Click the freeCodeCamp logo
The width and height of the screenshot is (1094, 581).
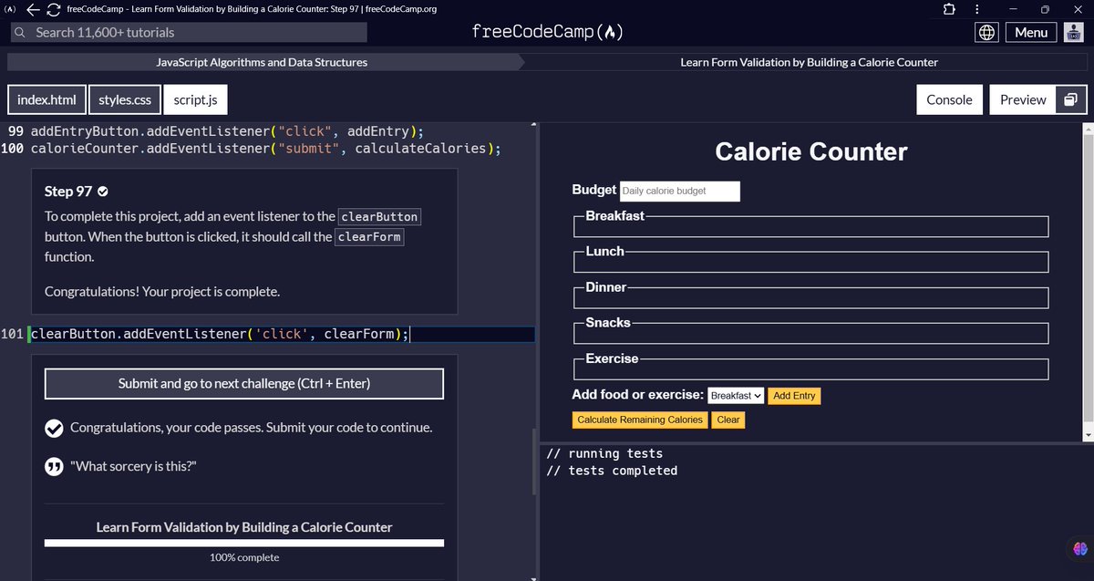pyautogui.click(x=547, y=32)
